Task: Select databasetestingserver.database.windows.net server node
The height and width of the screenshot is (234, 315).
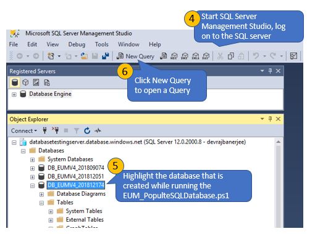Action: (138, 142)
